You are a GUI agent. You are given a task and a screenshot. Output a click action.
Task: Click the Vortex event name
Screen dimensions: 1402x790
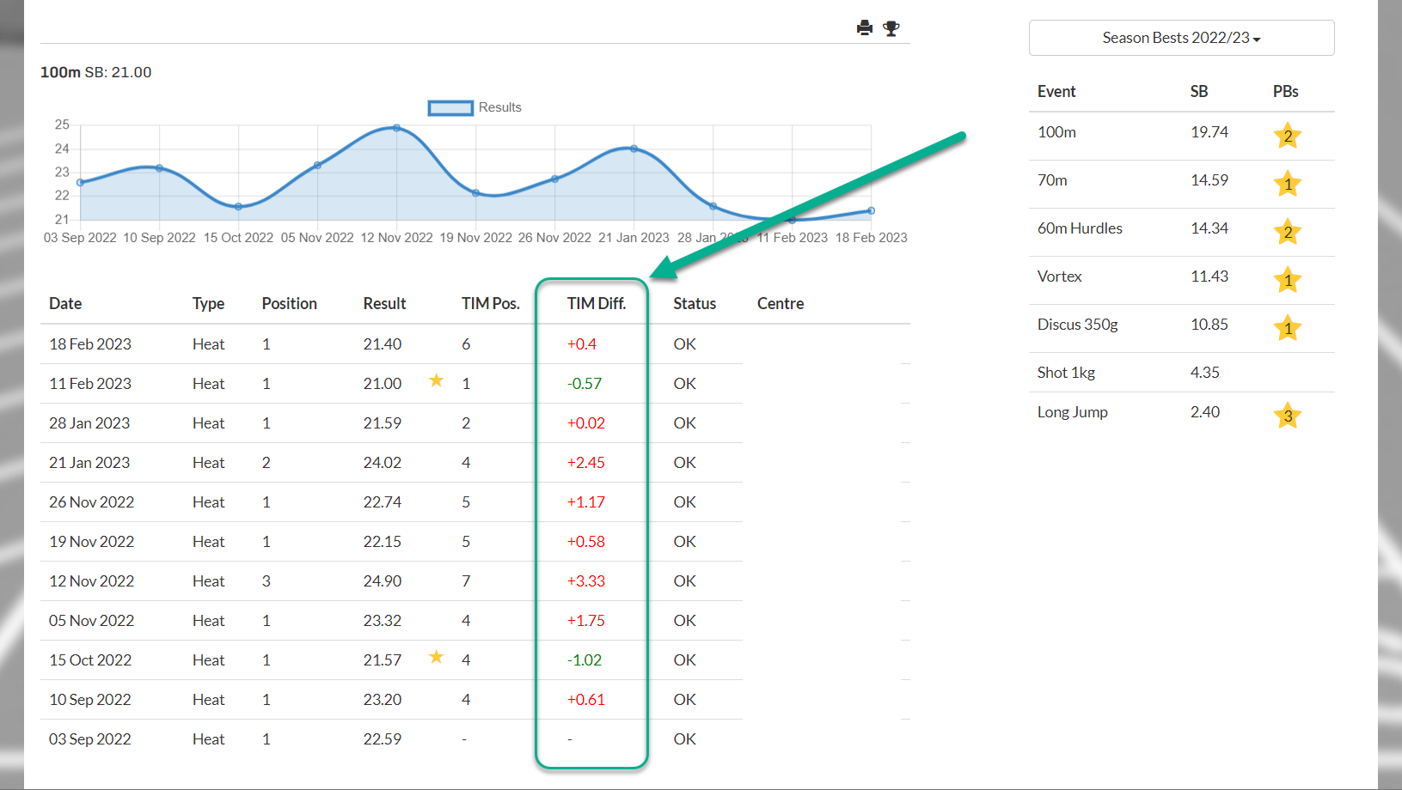(x=1059, y=276)
